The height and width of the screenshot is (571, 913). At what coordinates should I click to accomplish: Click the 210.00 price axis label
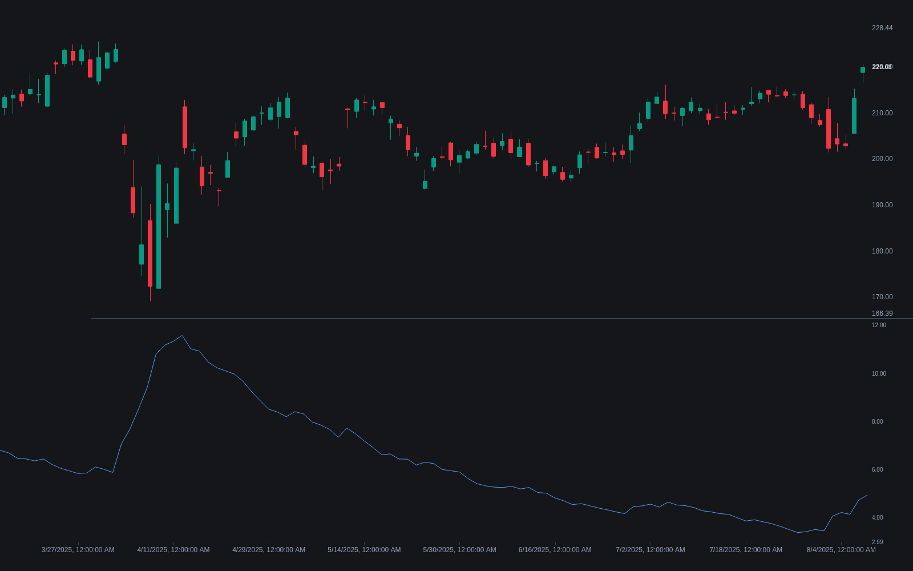tap(882, 113)
